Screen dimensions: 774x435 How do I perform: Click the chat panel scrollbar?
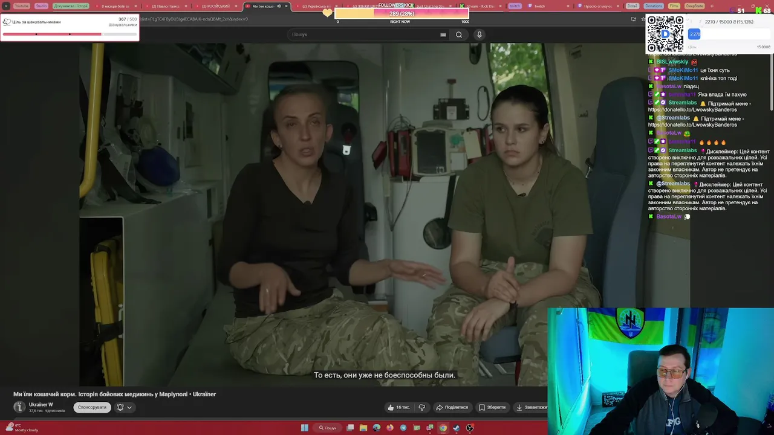coord(772,82)
